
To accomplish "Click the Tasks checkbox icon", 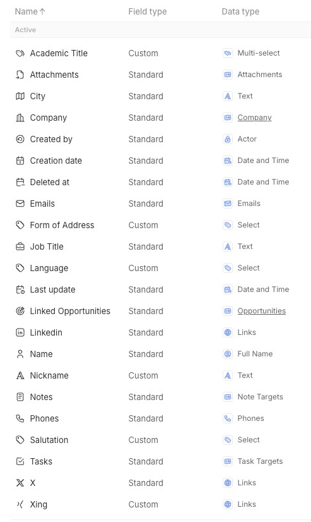I will [x=20, y=461].
